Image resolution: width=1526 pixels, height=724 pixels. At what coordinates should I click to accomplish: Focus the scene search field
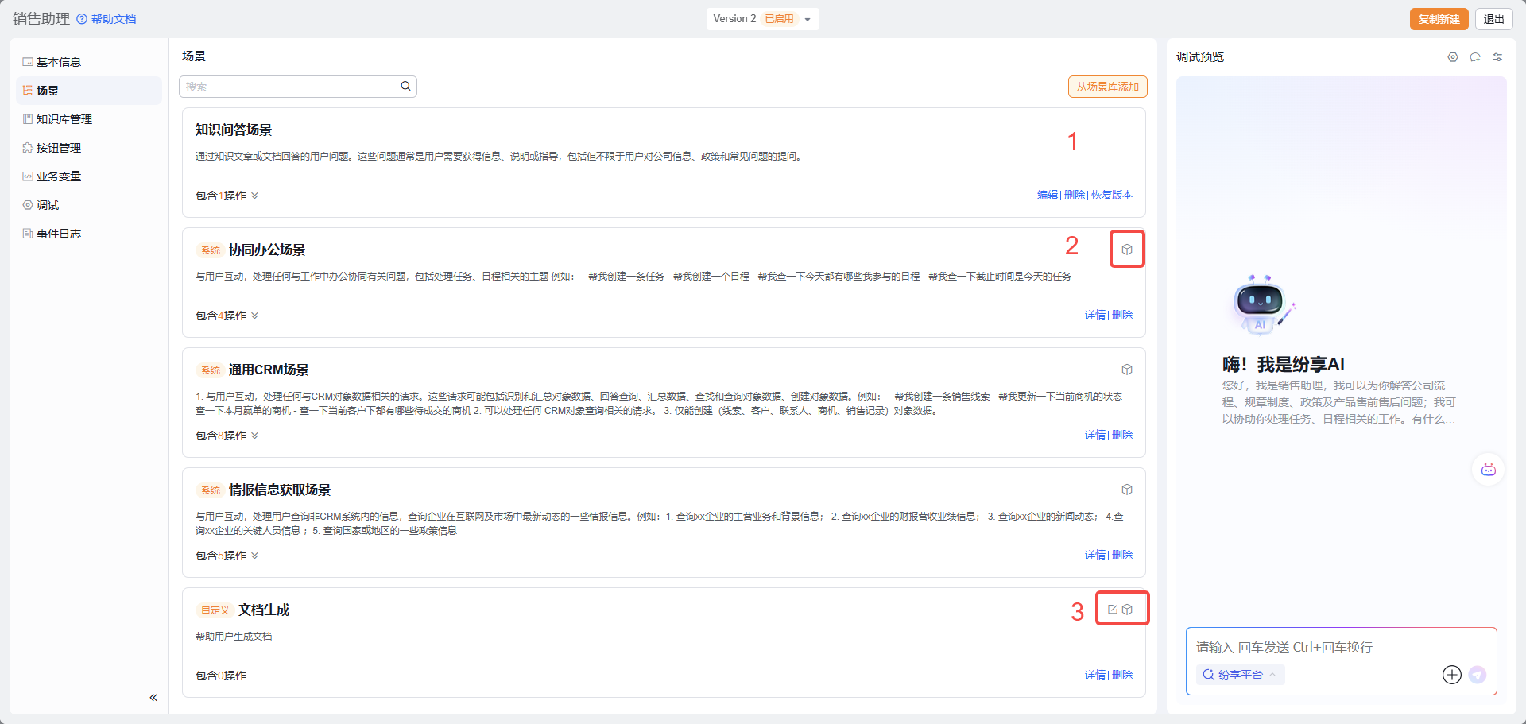(x=298, y=87)
